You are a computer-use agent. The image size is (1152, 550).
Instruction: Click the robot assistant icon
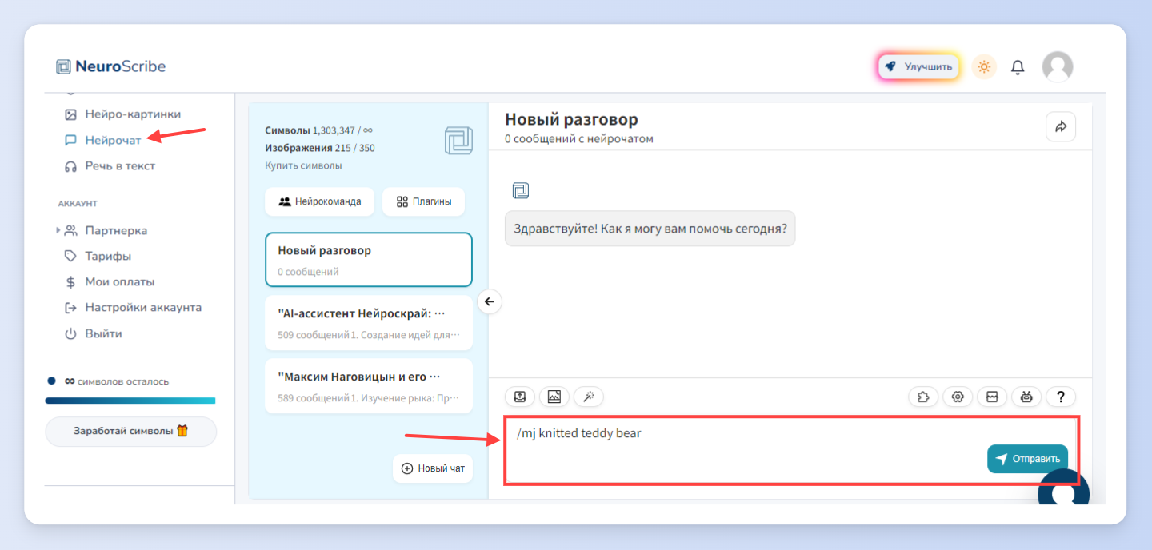[x=1026, y=396]
